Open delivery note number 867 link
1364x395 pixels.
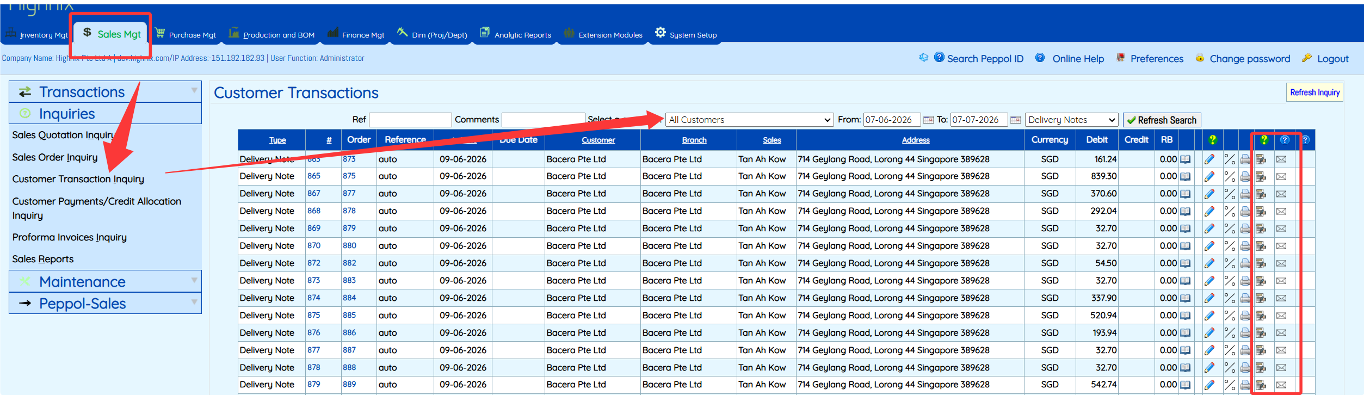(x=314, y=194)
